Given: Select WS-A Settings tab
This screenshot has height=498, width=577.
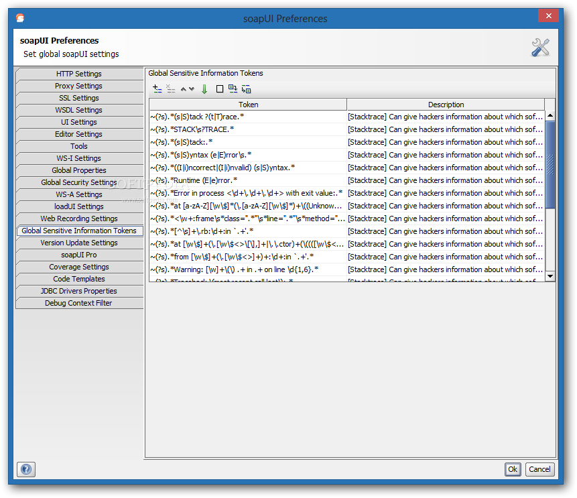Looking at the screenshot, I should pyautogui.click(x=79, y=194).
